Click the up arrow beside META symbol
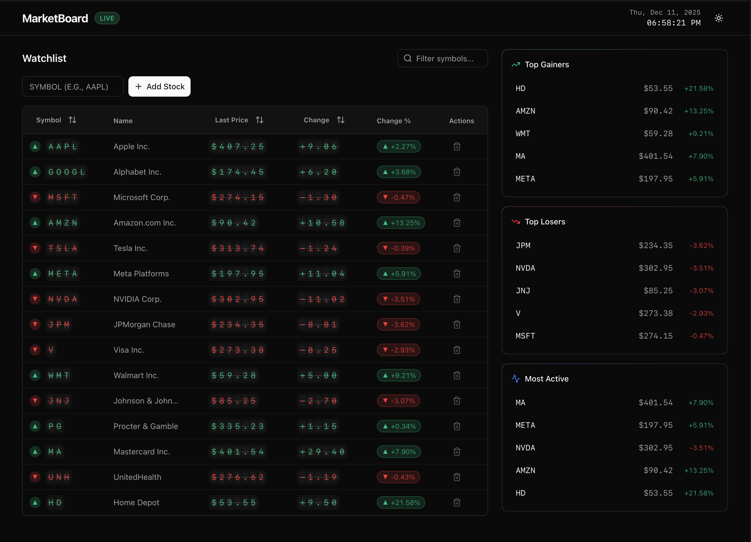Screen dimensions: 751x542 [x=35, y=273]
